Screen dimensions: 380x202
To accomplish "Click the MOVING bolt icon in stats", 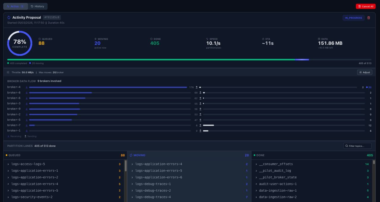I will (96, 39).
